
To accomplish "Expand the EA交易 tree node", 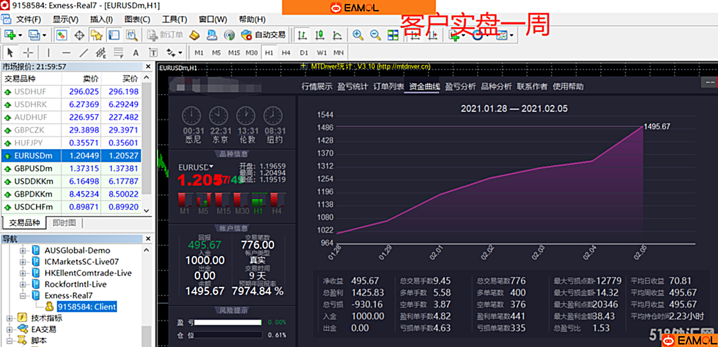I will pos(9,329).
